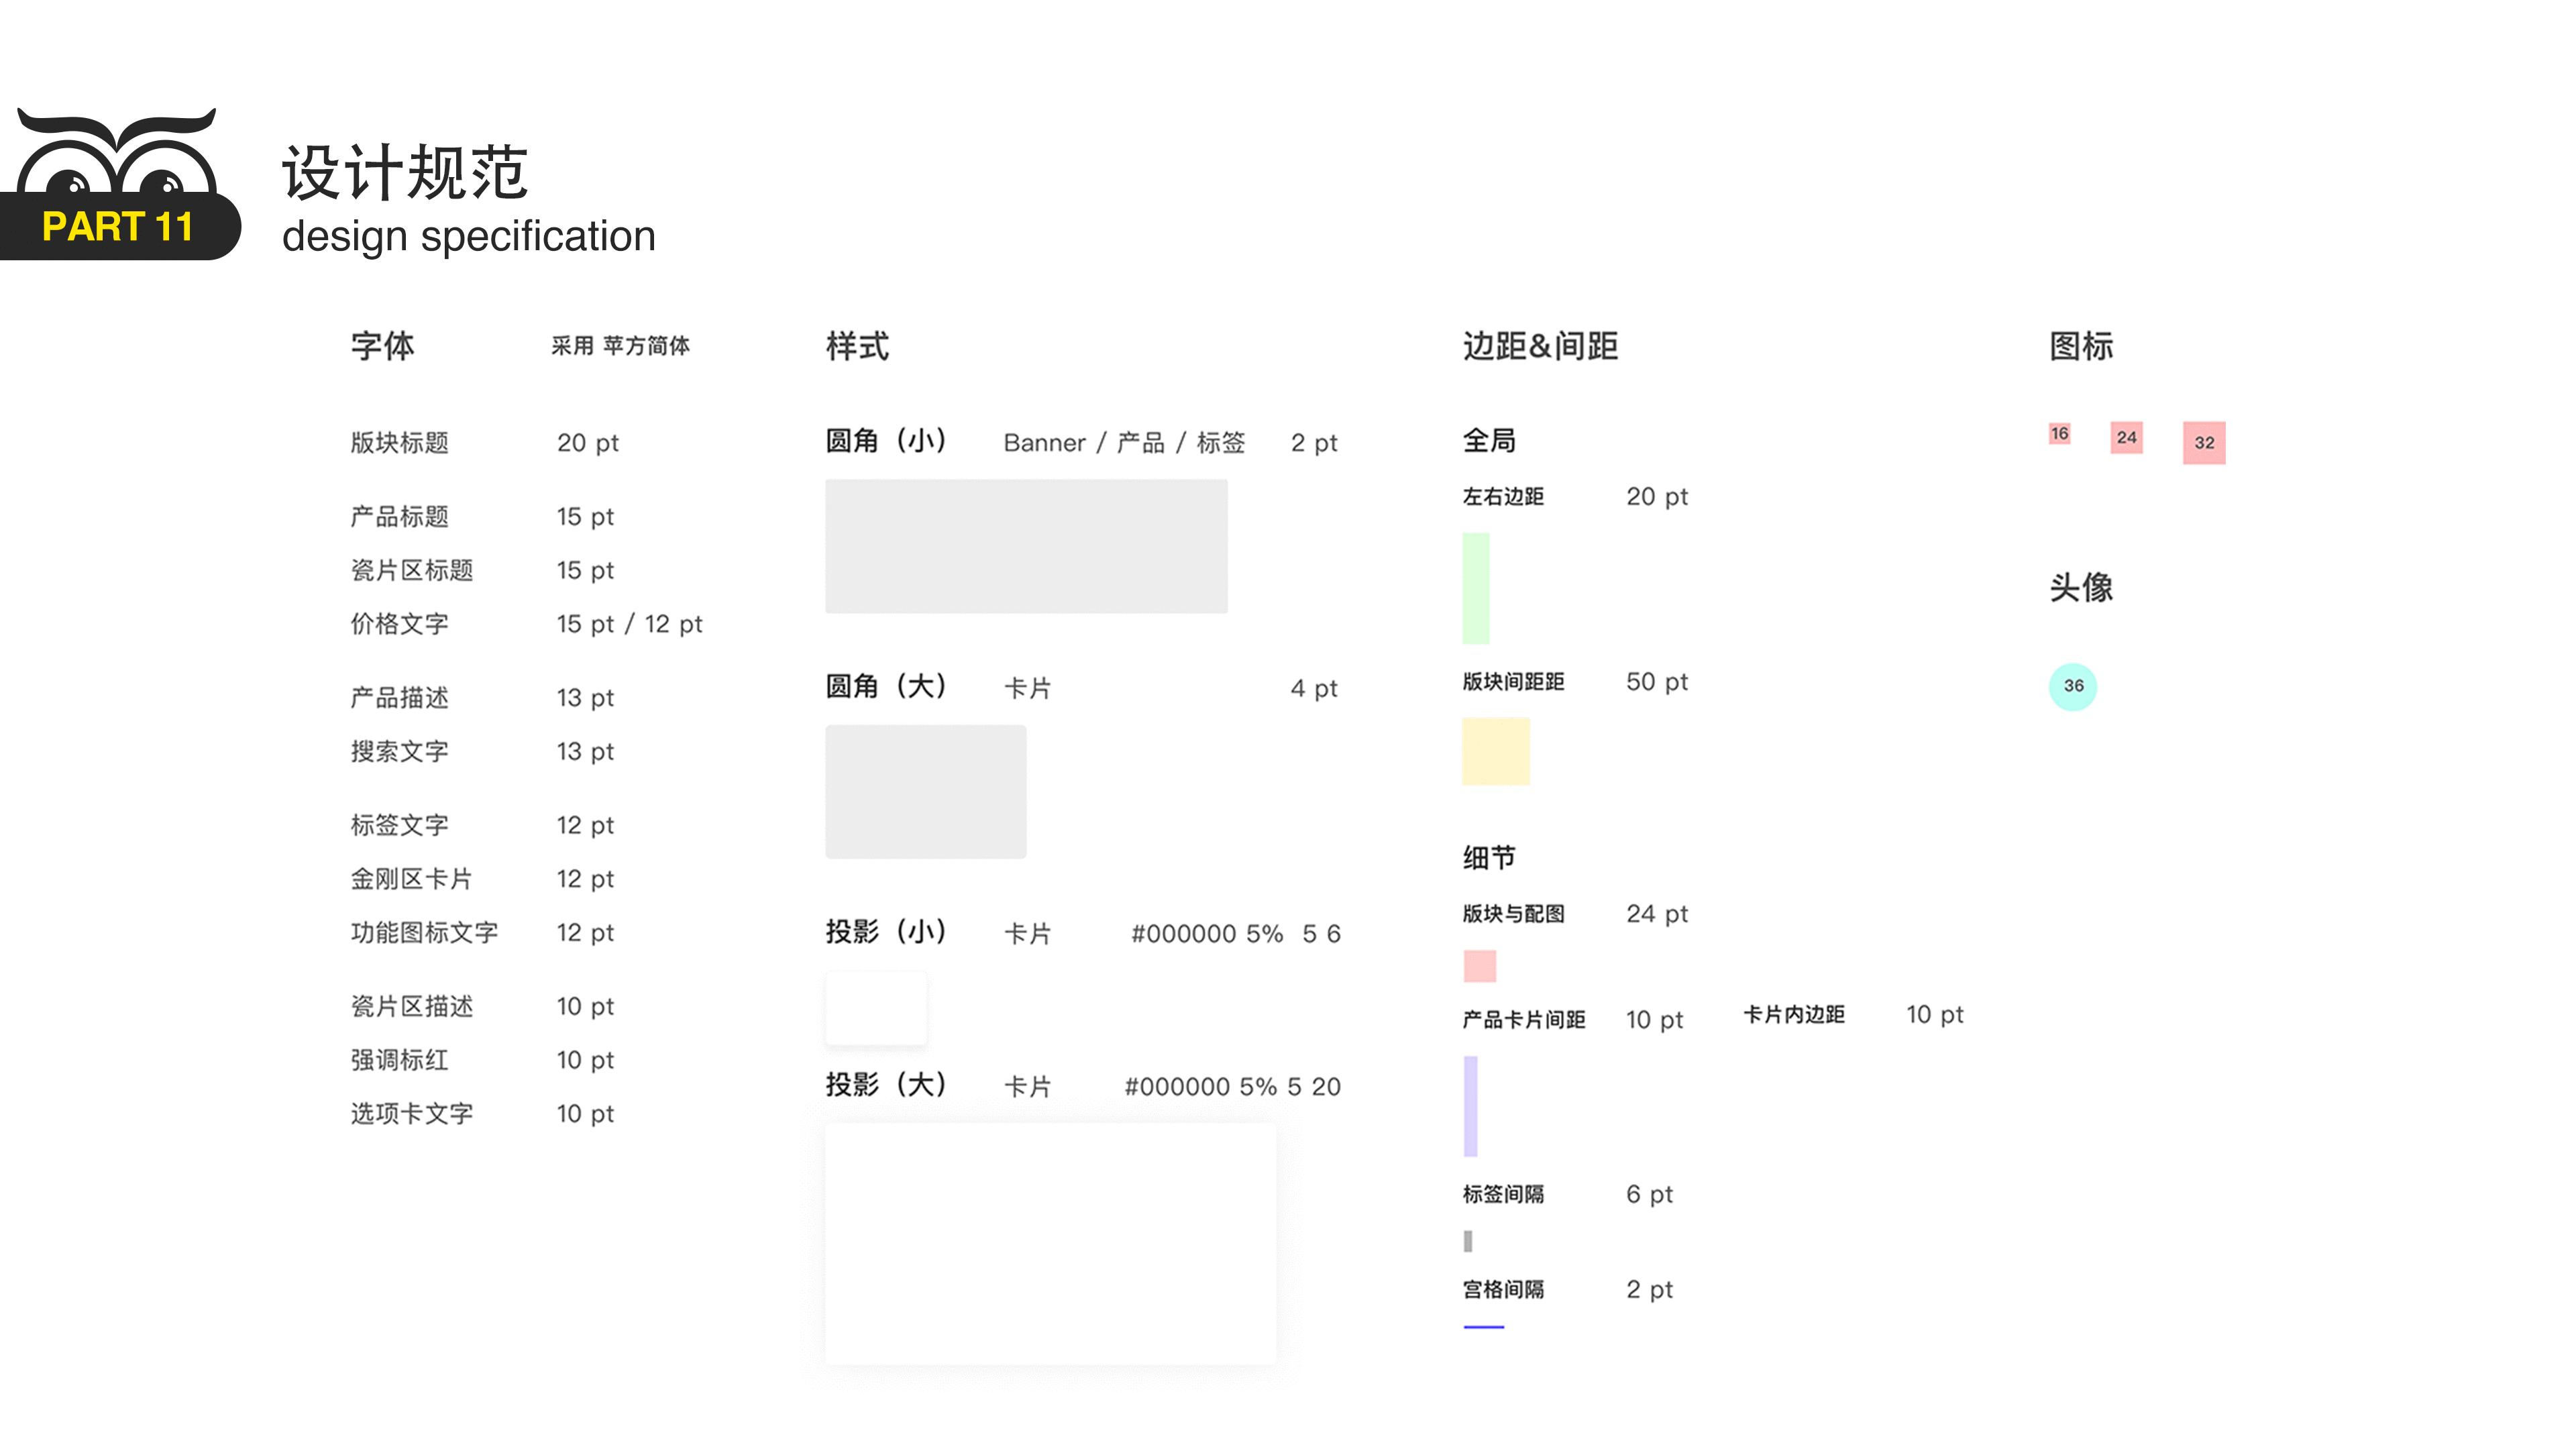Click the blue 宫格间隔 line sample
This screenshot has width=2576, height=1449.
tap(1485, 1326)
